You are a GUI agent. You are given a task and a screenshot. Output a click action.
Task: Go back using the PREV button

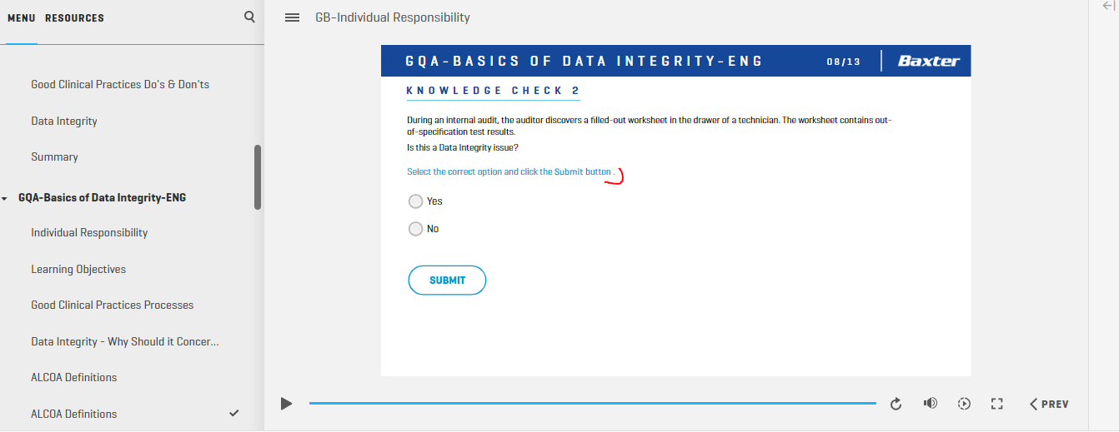pyautogui.click(x=1049, y=404)
